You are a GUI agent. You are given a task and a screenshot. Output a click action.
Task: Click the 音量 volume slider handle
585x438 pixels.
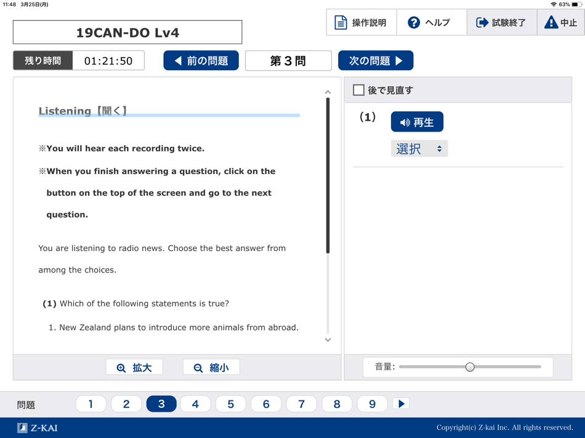click(470, 367)
